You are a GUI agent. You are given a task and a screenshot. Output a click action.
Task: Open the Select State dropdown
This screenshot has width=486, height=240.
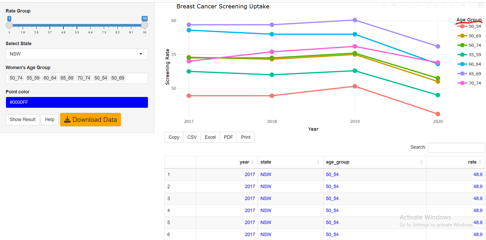(x=77, y=54)
